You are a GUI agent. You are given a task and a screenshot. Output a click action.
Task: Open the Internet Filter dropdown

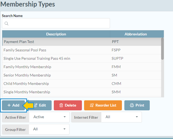click(x=121, y=117)
